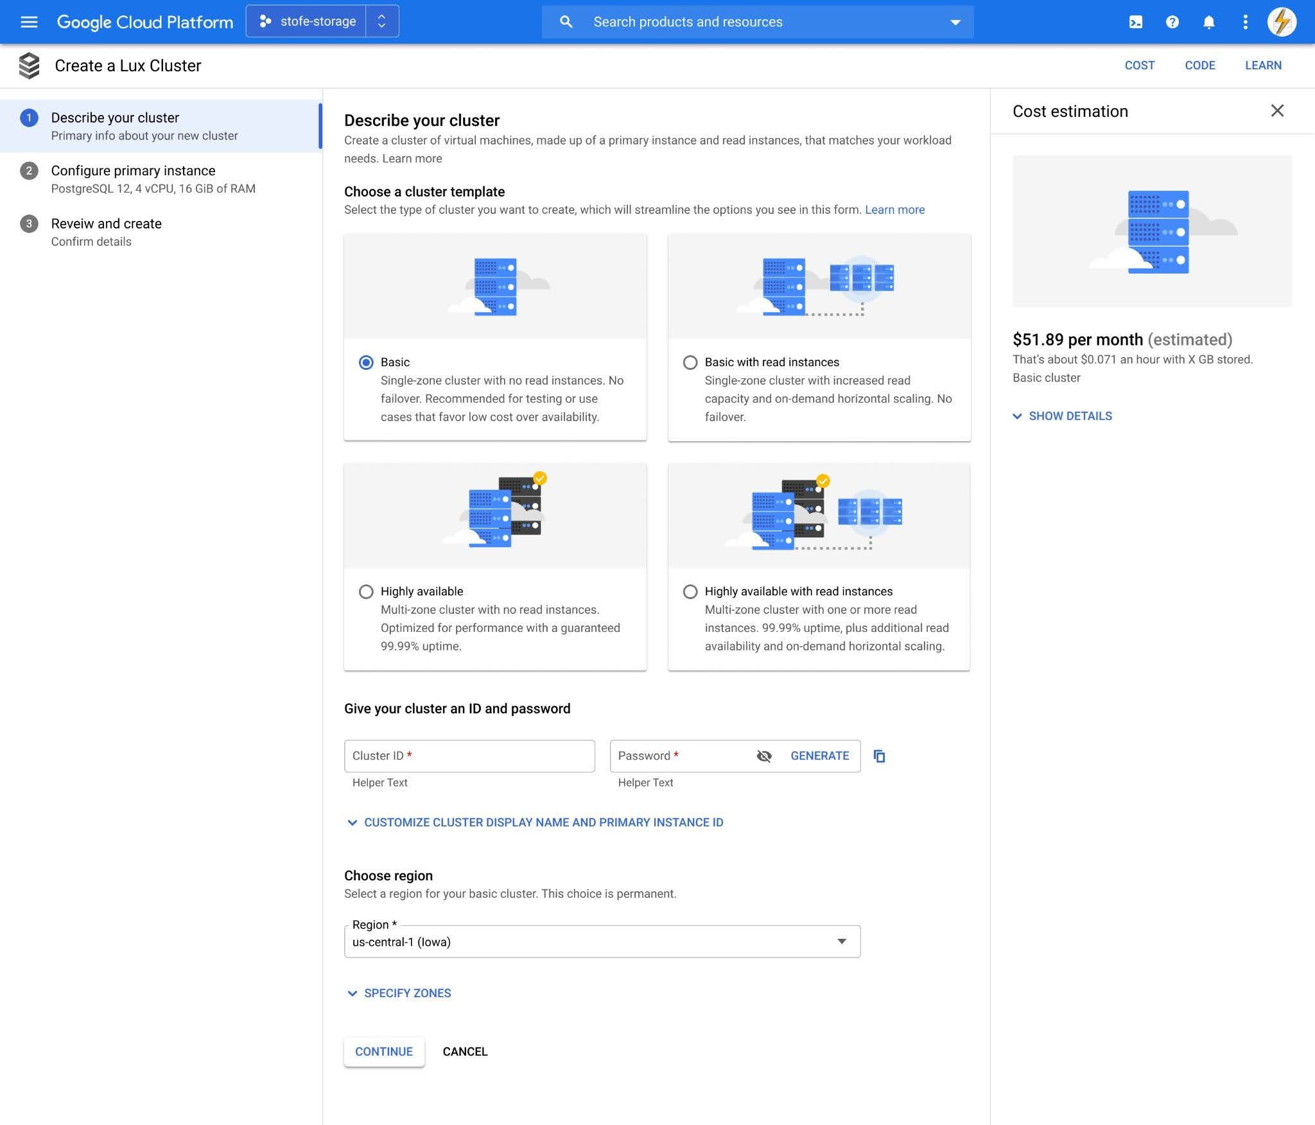This screenshot has height=1125, width=1315.
Task: Open notifications bell icon
Action: (1209, 22)
